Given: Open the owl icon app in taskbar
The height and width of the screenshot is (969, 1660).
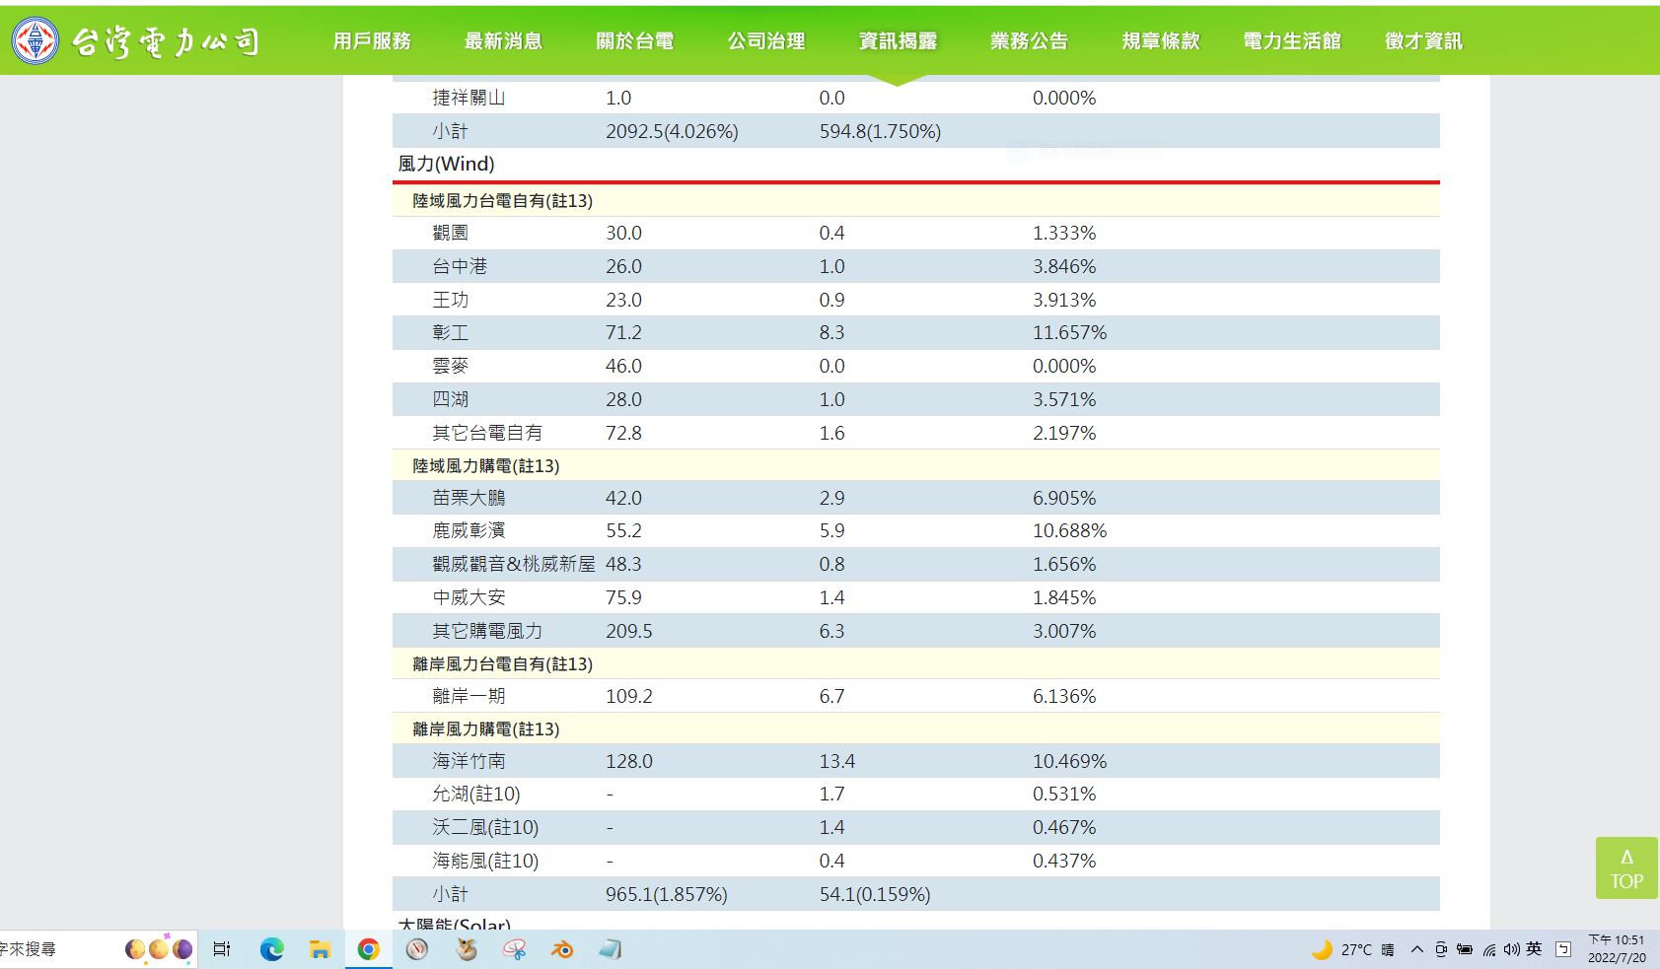Looking at the screenshot, I should [x=467, y=949].
